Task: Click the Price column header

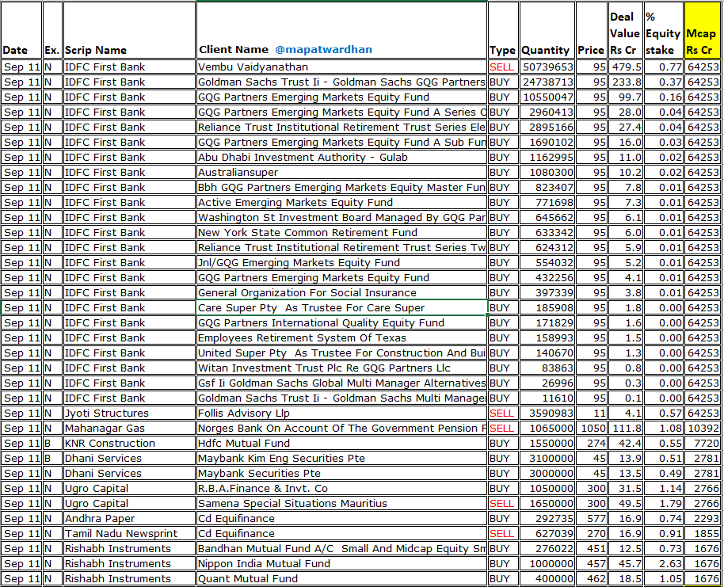Action: point(592,30)
